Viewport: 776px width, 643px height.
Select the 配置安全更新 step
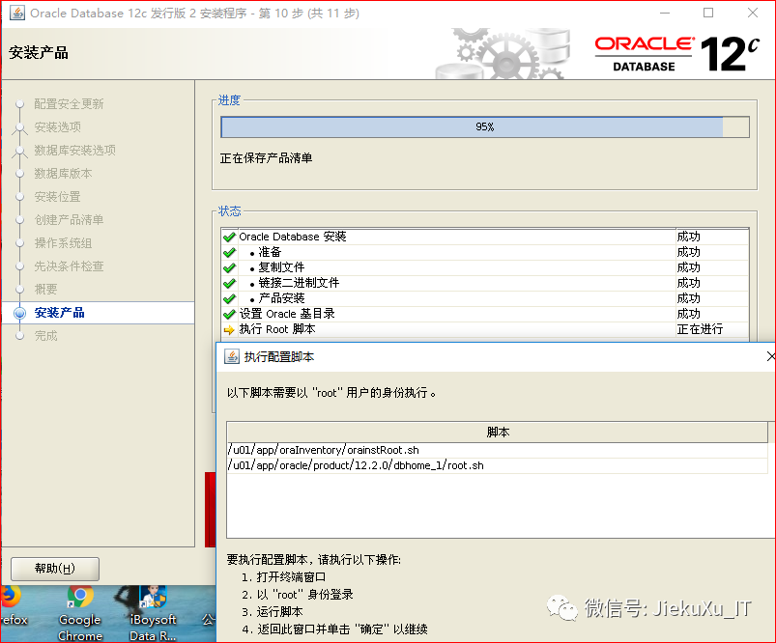[x=69, y=104]
